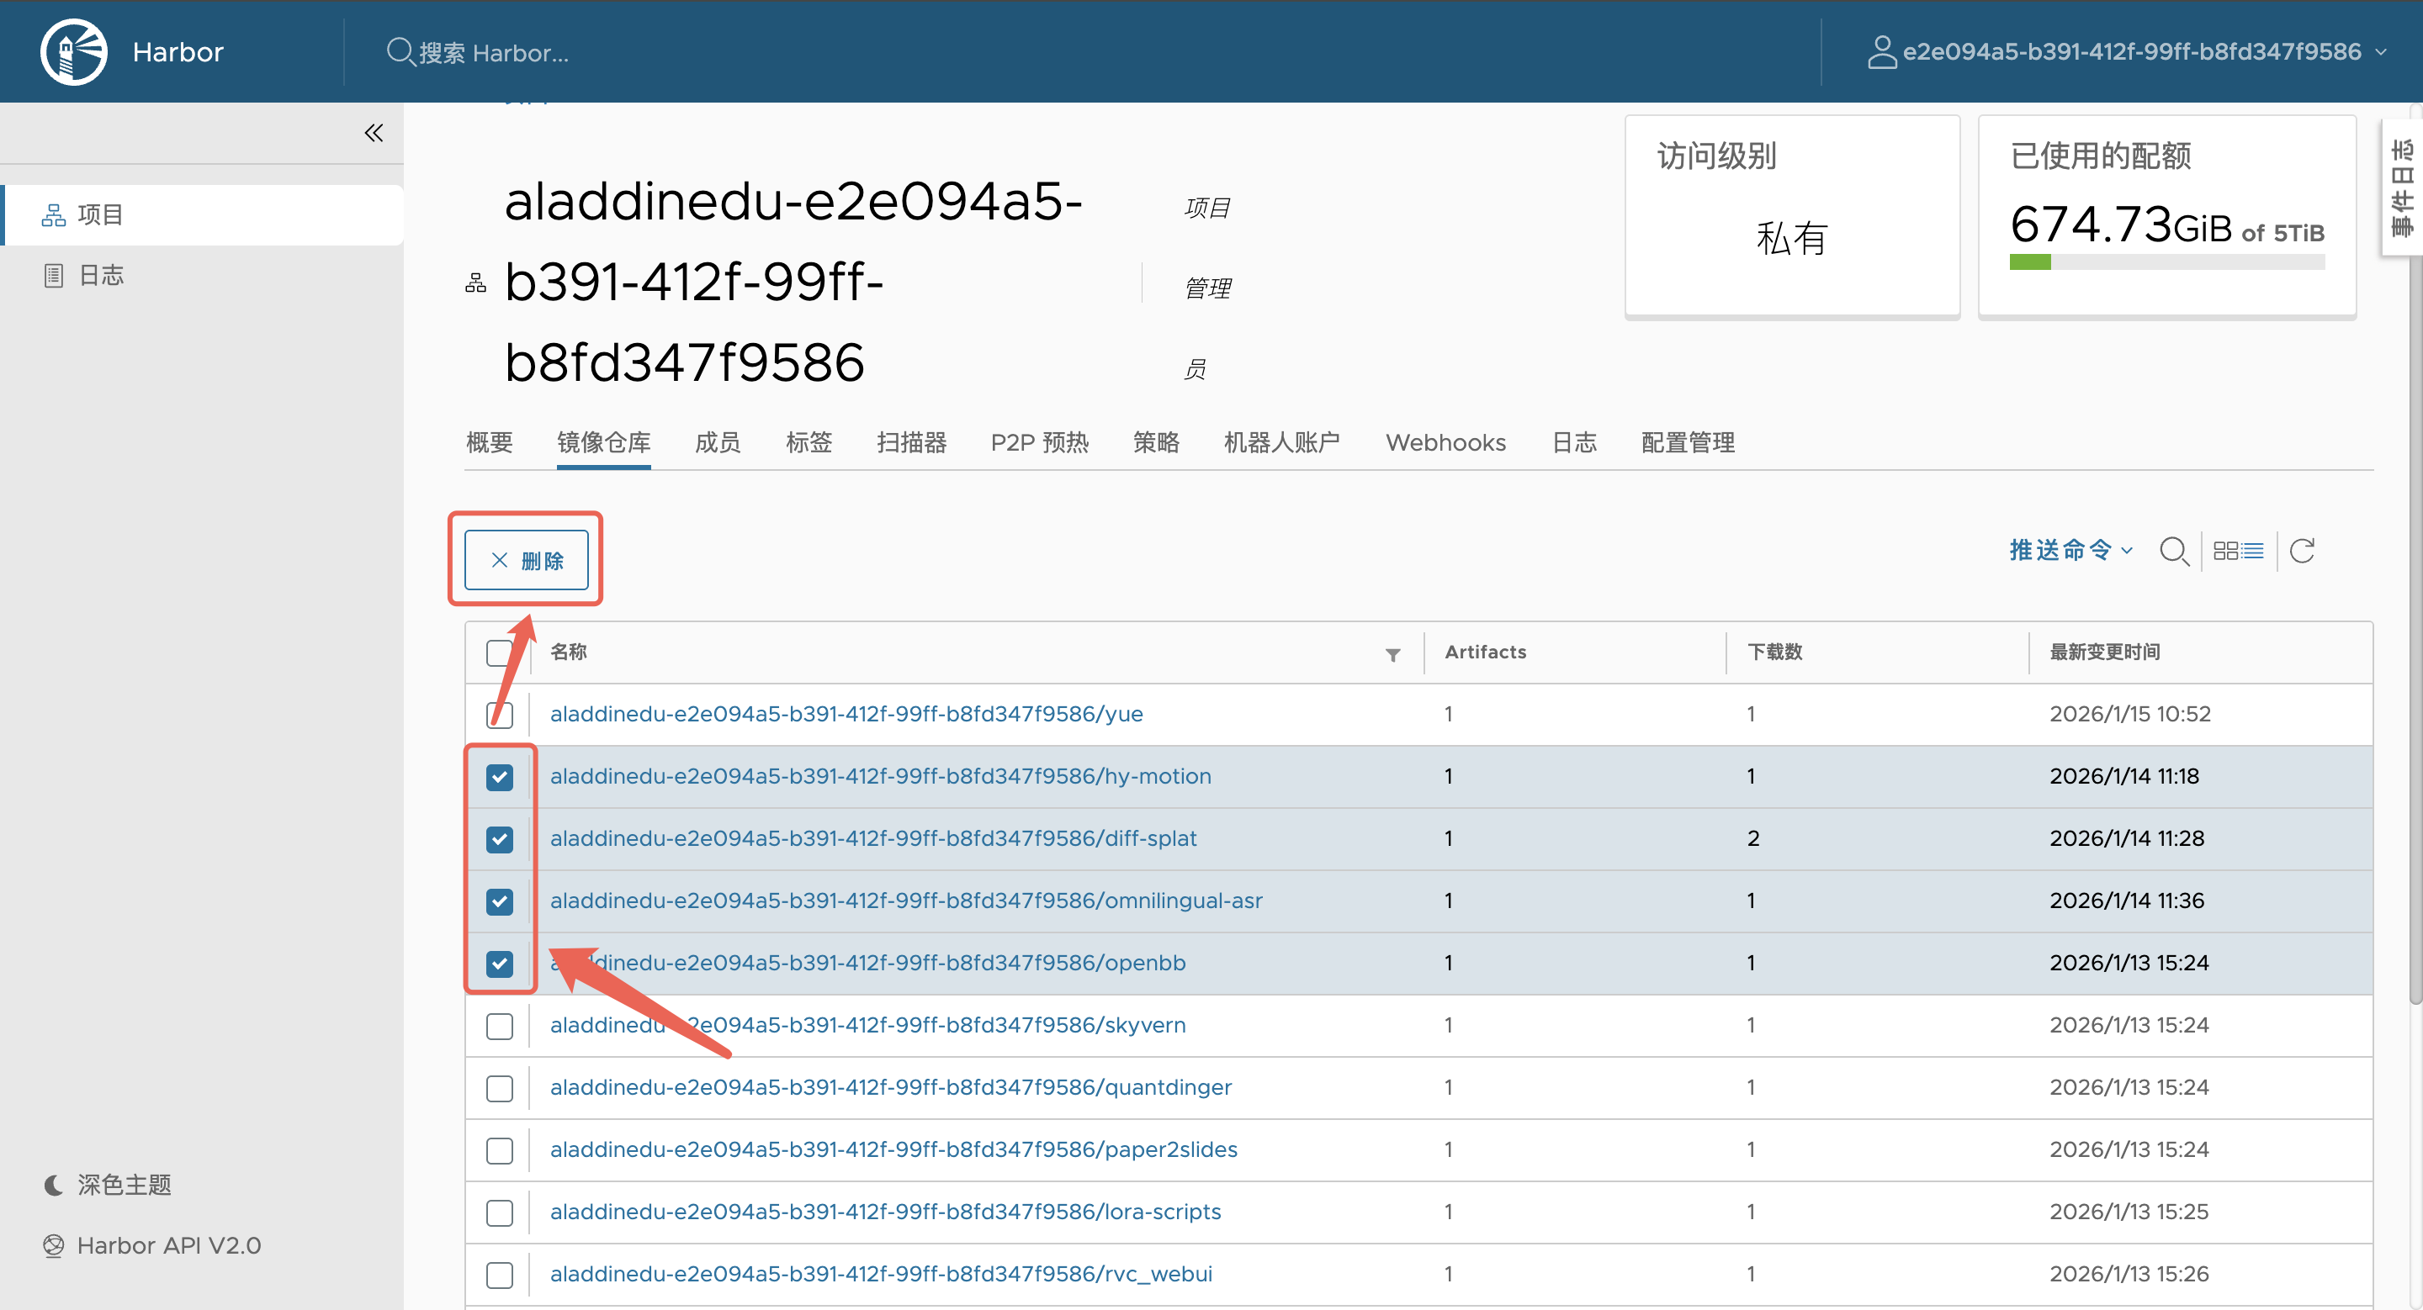Click the repository search magnifier icon
The image size is (2423, 1310).
(2173, 551)
